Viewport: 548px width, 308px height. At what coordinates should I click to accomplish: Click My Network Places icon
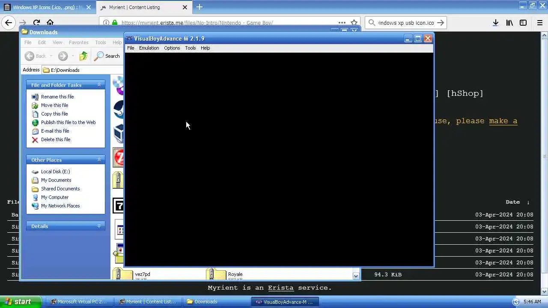(35, 206)
